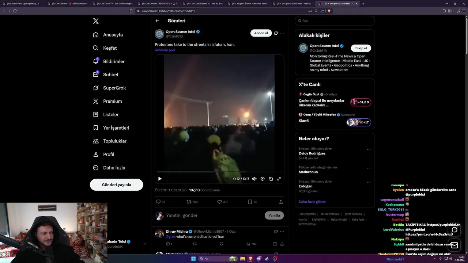Viewport: 468px width, 263px height.
Task: Click Gönderiyi çevir translate link
Action: point(165,50)
